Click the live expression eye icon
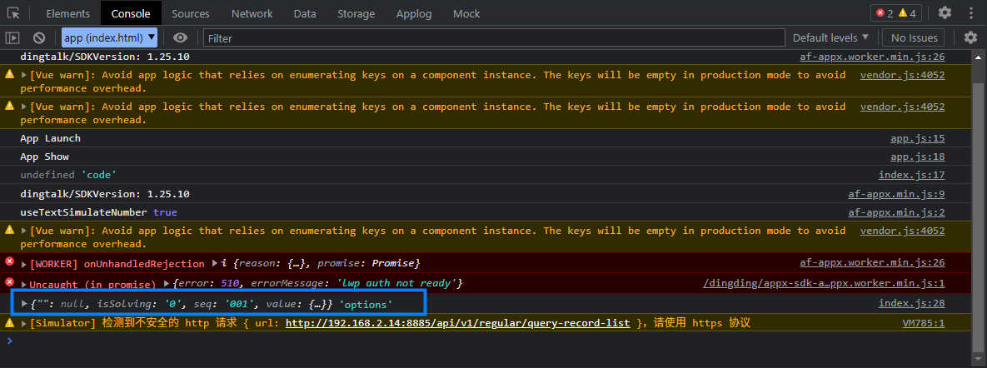 [x=180, y=38]
